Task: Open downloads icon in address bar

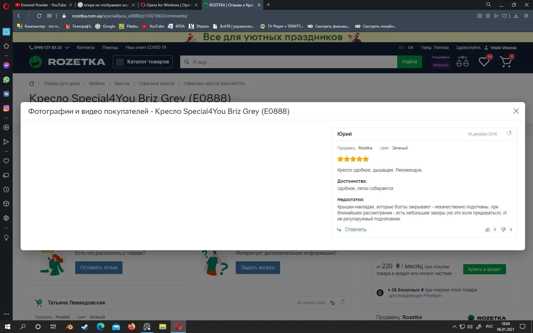Action: (x=516, y=16)
